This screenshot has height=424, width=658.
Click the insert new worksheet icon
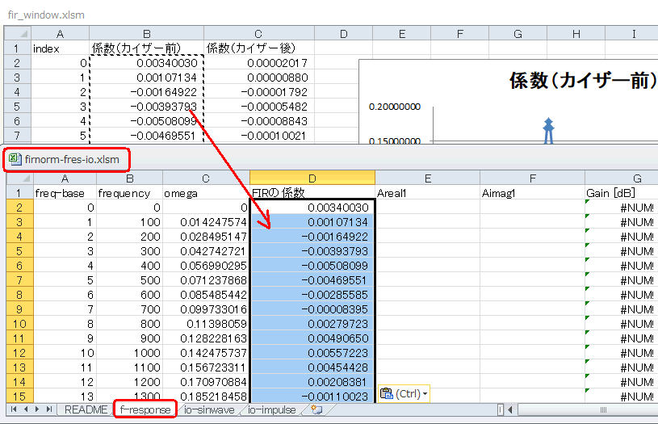point(316,409)
